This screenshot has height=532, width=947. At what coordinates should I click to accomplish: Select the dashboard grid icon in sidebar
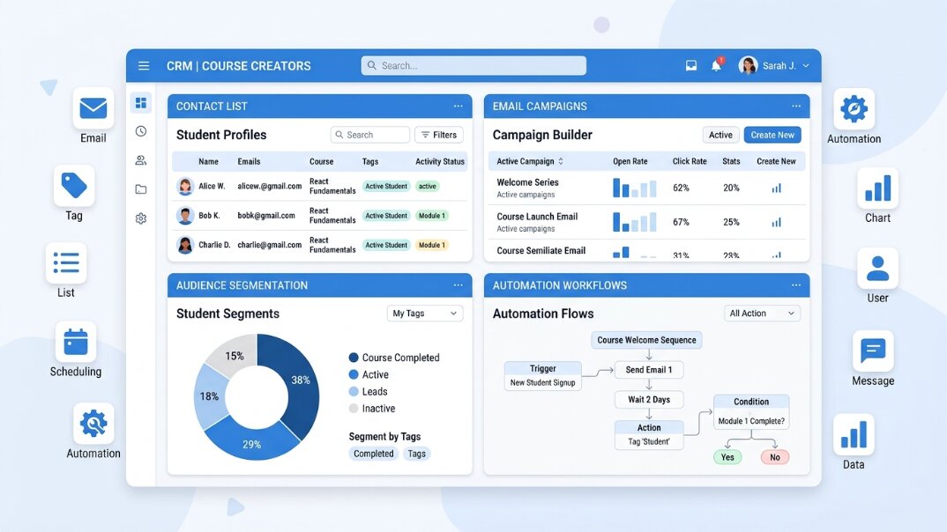[x=141, y=103]
